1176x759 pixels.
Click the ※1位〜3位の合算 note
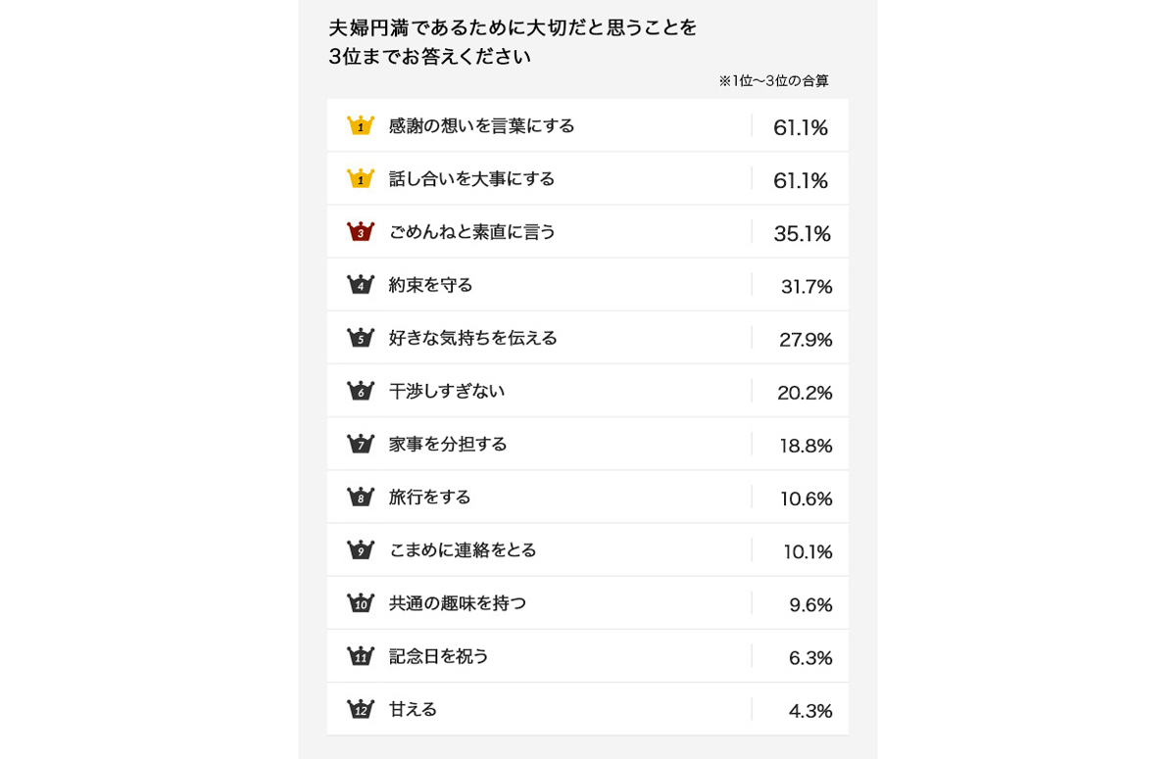773,81
